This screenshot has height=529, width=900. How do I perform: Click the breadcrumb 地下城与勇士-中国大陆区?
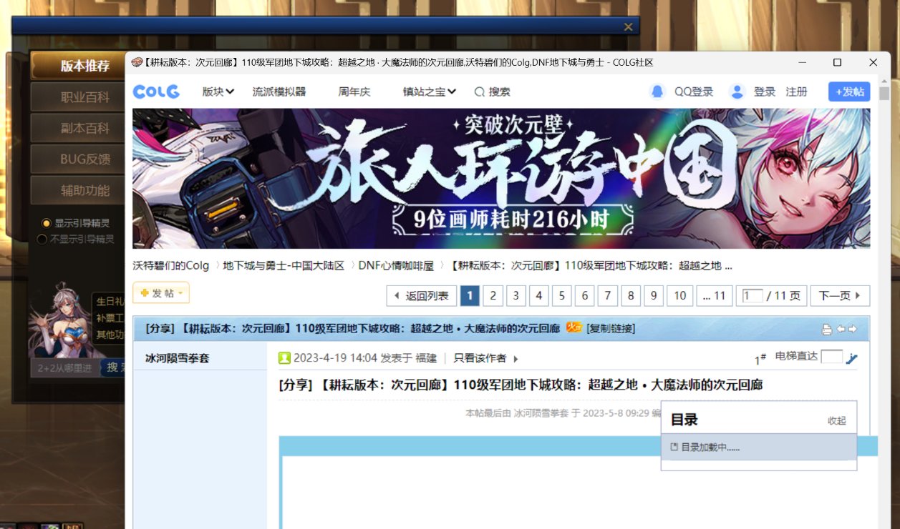tap(284, 265)
